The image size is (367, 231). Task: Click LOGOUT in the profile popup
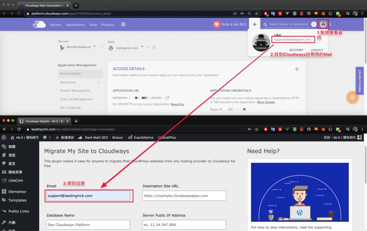(317, 50)
